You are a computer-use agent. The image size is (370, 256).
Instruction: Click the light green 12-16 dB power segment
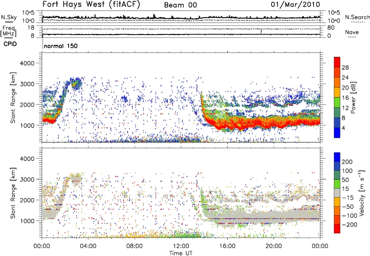point(337,102)
